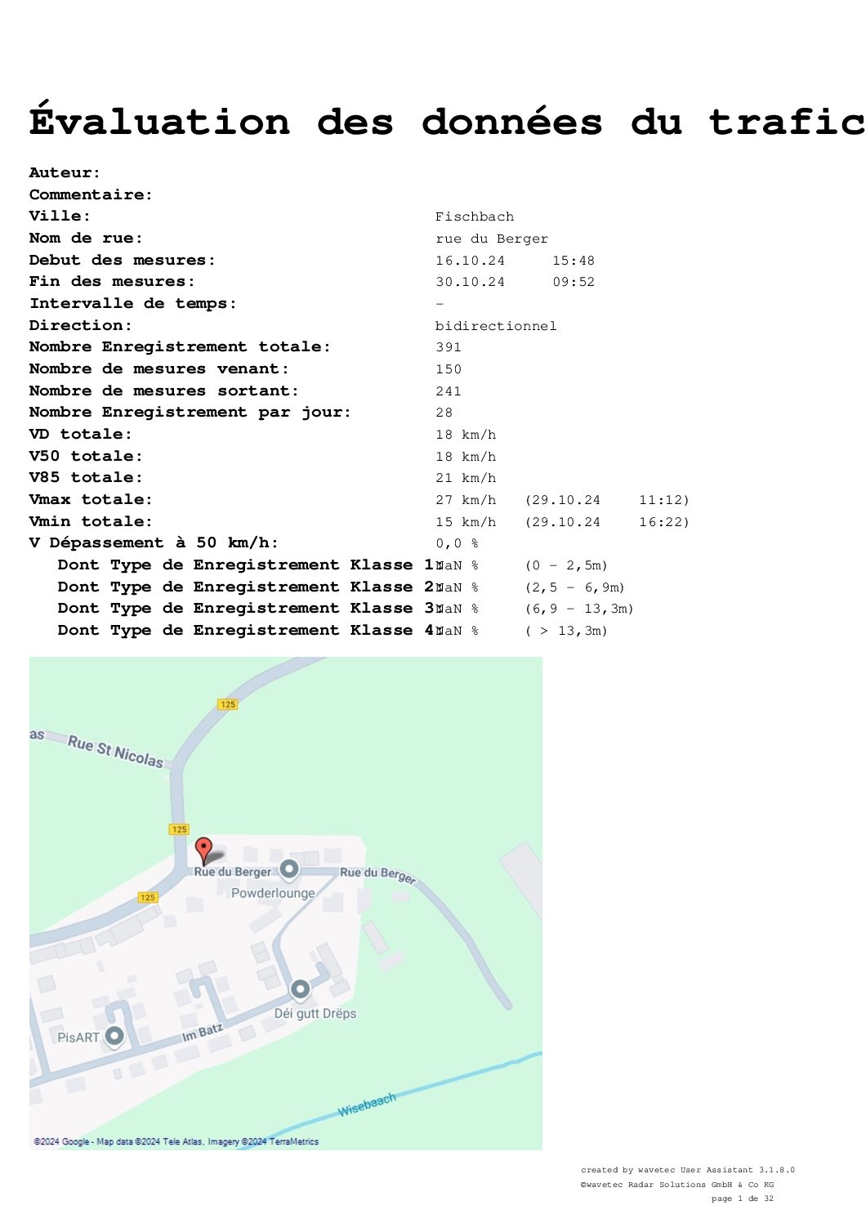Select the street name value rue du Berger
866x1223 pixels.
pyautogui.click(x=492, y=239)
